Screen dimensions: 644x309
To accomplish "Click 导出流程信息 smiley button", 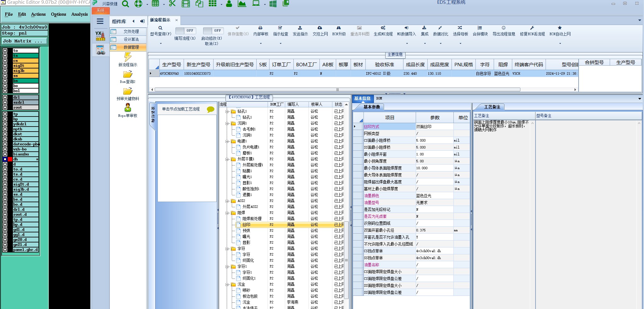I will (x=504, y=31).
